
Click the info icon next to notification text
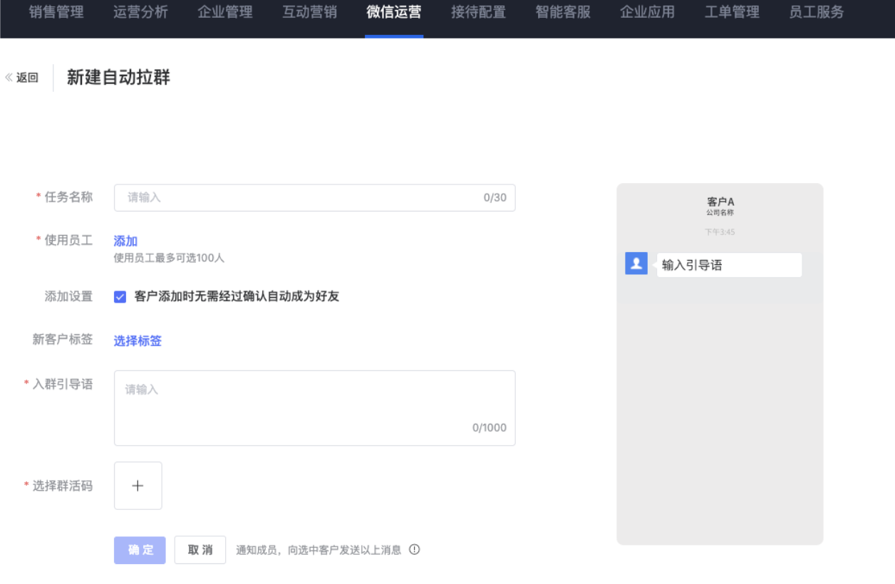414,550
